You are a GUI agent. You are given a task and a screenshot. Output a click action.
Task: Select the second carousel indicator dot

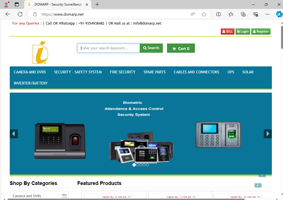137,165
